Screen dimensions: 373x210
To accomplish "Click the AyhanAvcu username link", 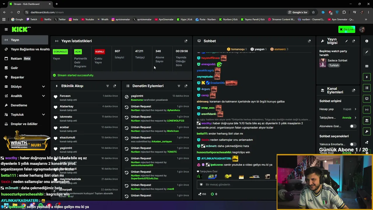I will [174, 110].
